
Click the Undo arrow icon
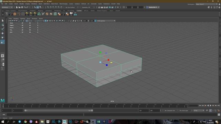point(25,7)
